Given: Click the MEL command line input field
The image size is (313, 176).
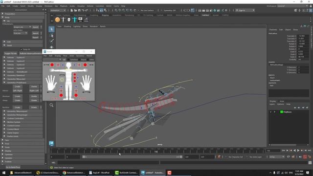Looking at the screenshot, I should (x=109, y=163).
